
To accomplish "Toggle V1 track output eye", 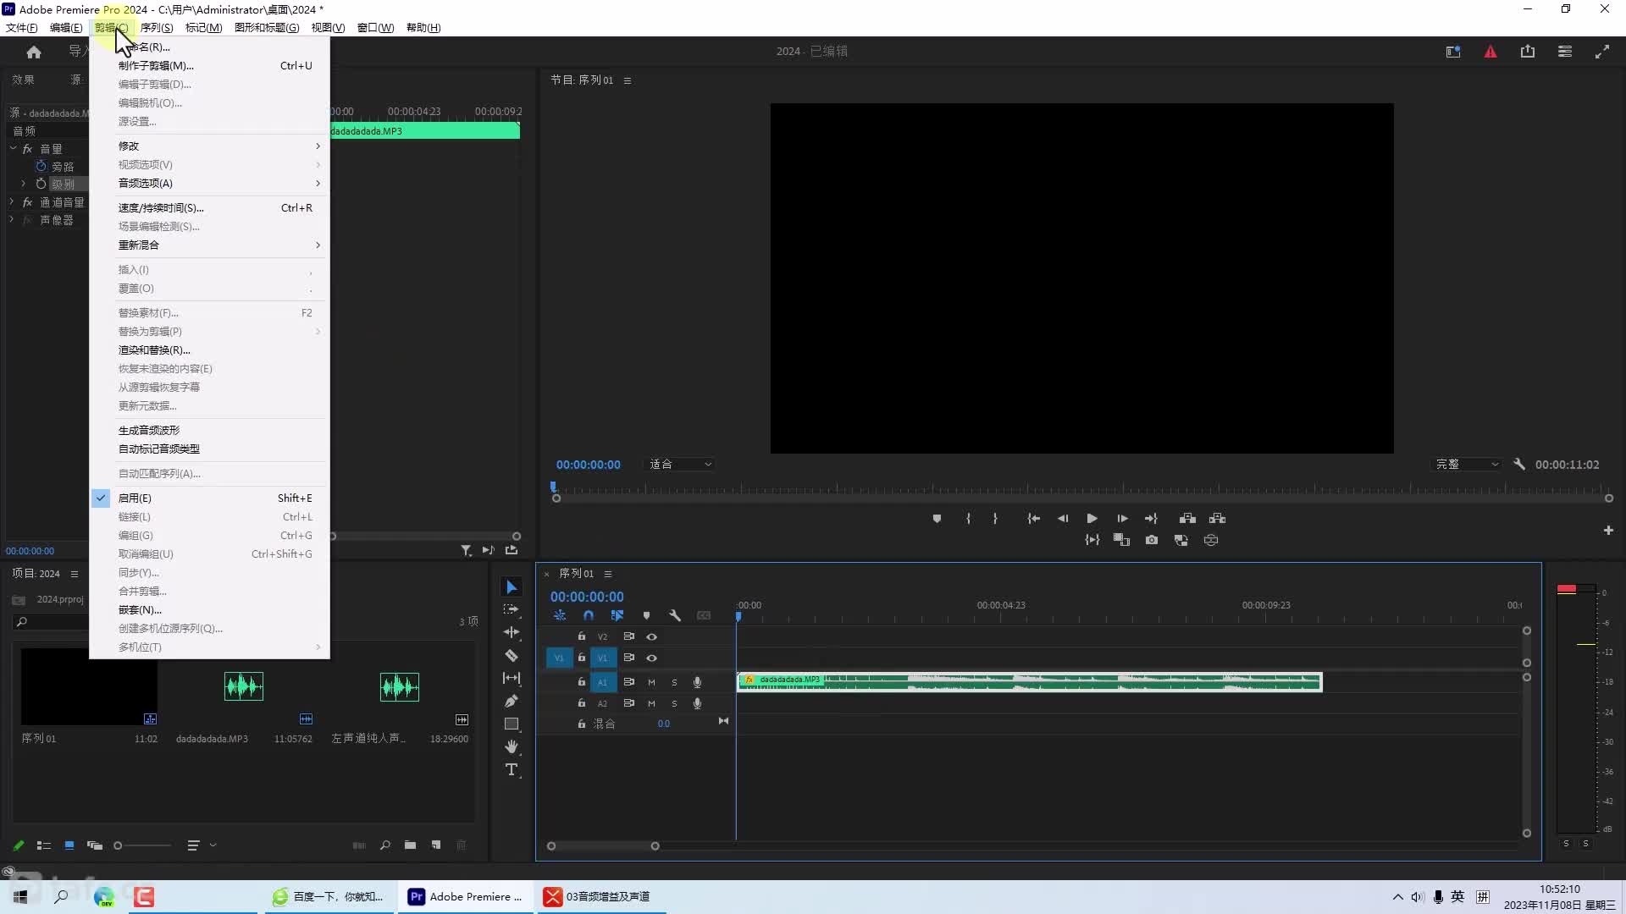I will pyautogui.click(x=652, y=658).
